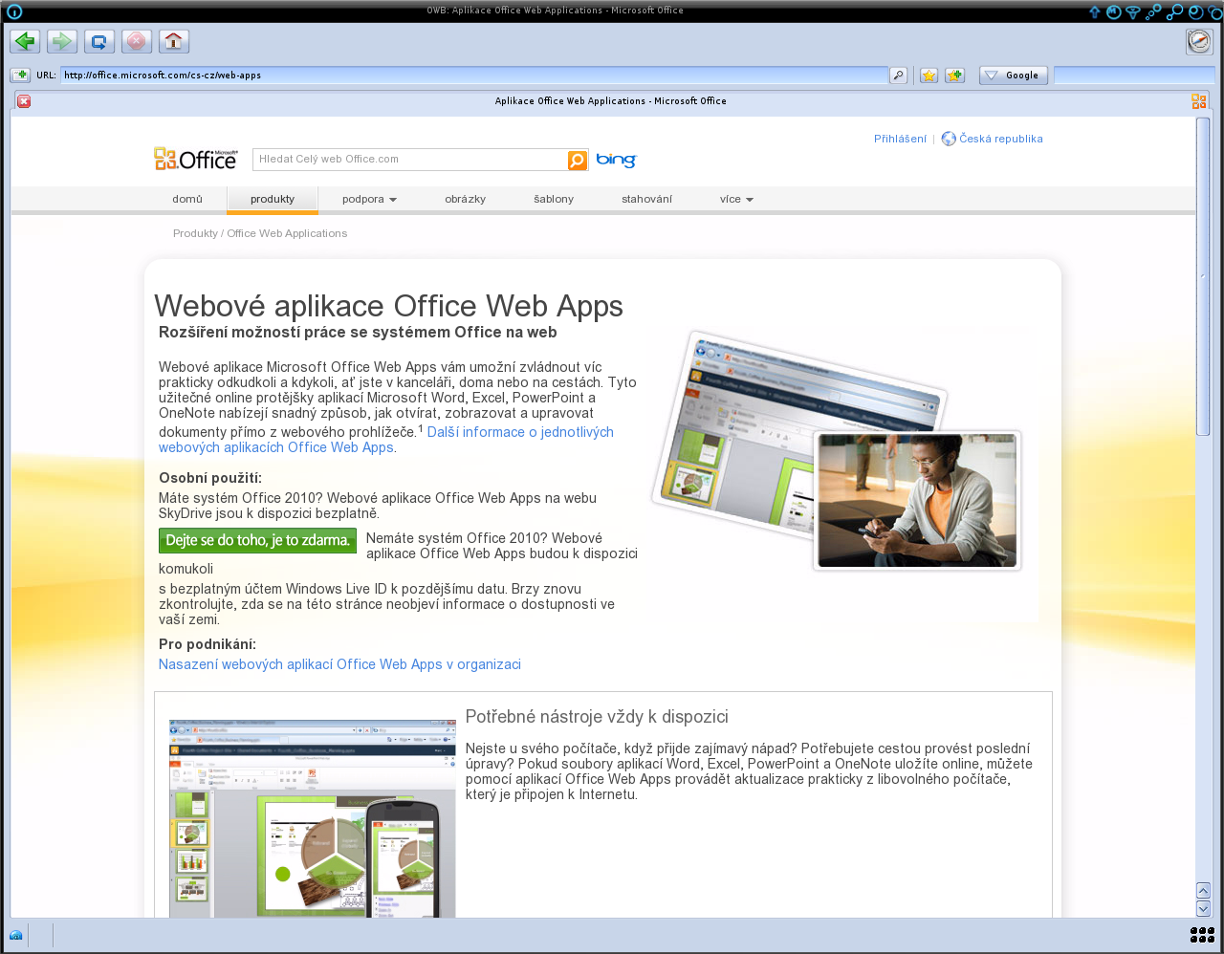Click the Produkty breadcrumb link
Viewport: 1224px width, 954px height.
click(x=195, y=233)
